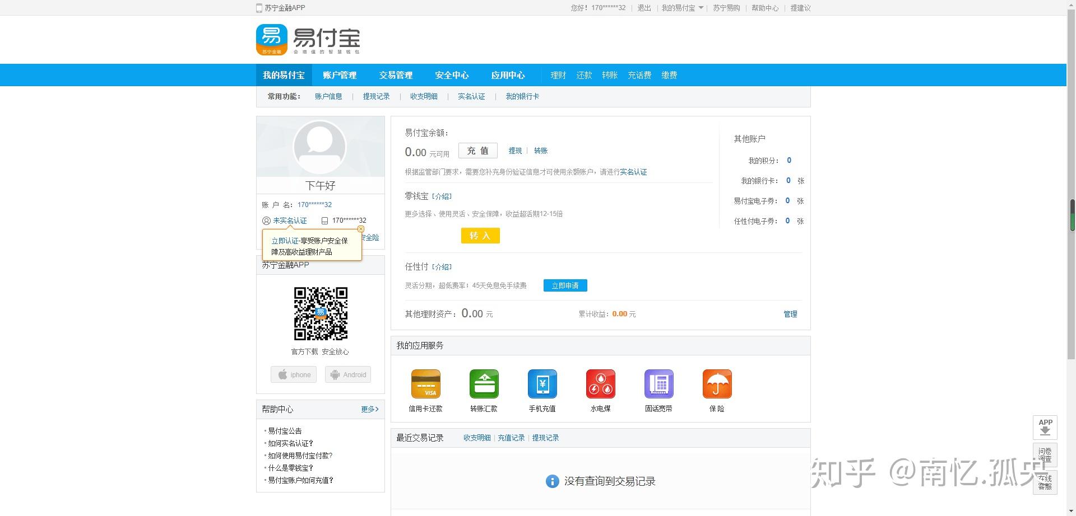Screen dimensions: 1076x516
Task: Open the 账户管理 nav tab
Action: (x=340, y=75)
